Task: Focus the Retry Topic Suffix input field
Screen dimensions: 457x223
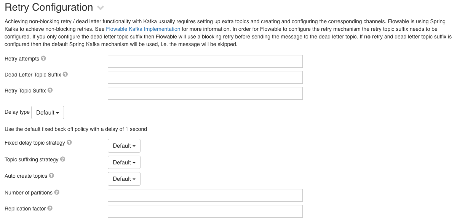Action: click(205, 93)
